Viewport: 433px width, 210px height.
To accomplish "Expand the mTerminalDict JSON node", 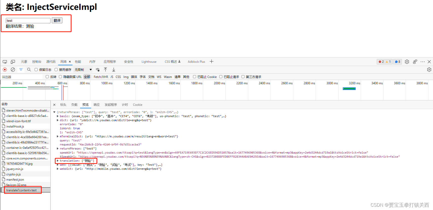I will 58,136.
